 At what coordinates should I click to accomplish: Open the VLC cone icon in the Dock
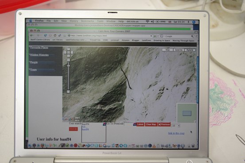154,145
